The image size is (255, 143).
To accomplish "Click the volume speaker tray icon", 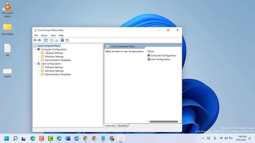I will 226,138.
